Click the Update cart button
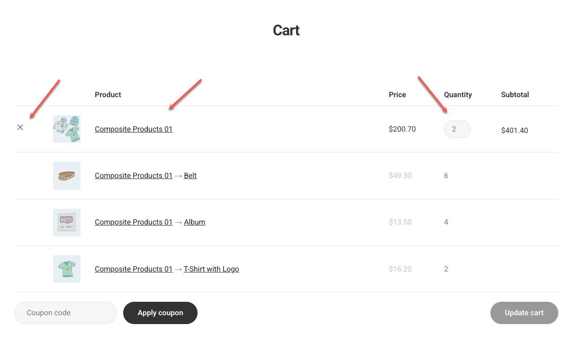The width and height of the screenshot is (575, 345). pyautogui.click(x=524, y=313)
